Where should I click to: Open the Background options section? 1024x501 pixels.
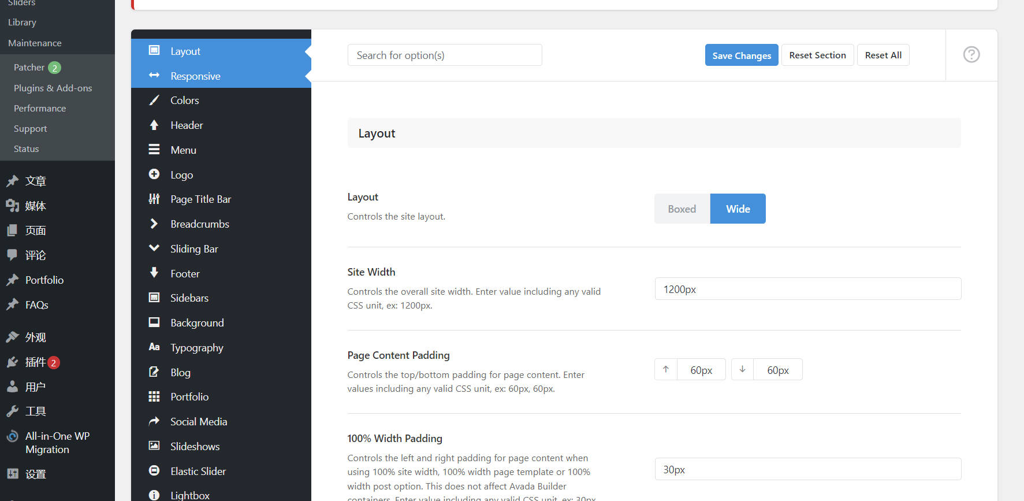point(221,322)
